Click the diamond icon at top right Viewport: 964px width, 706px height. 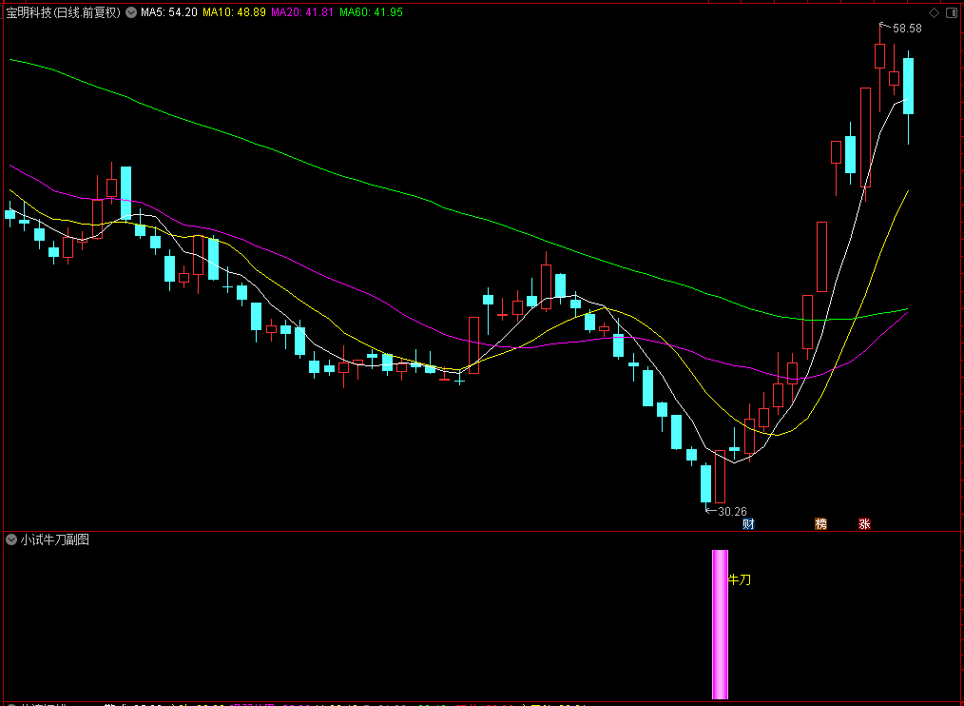[x=934, y=13]
